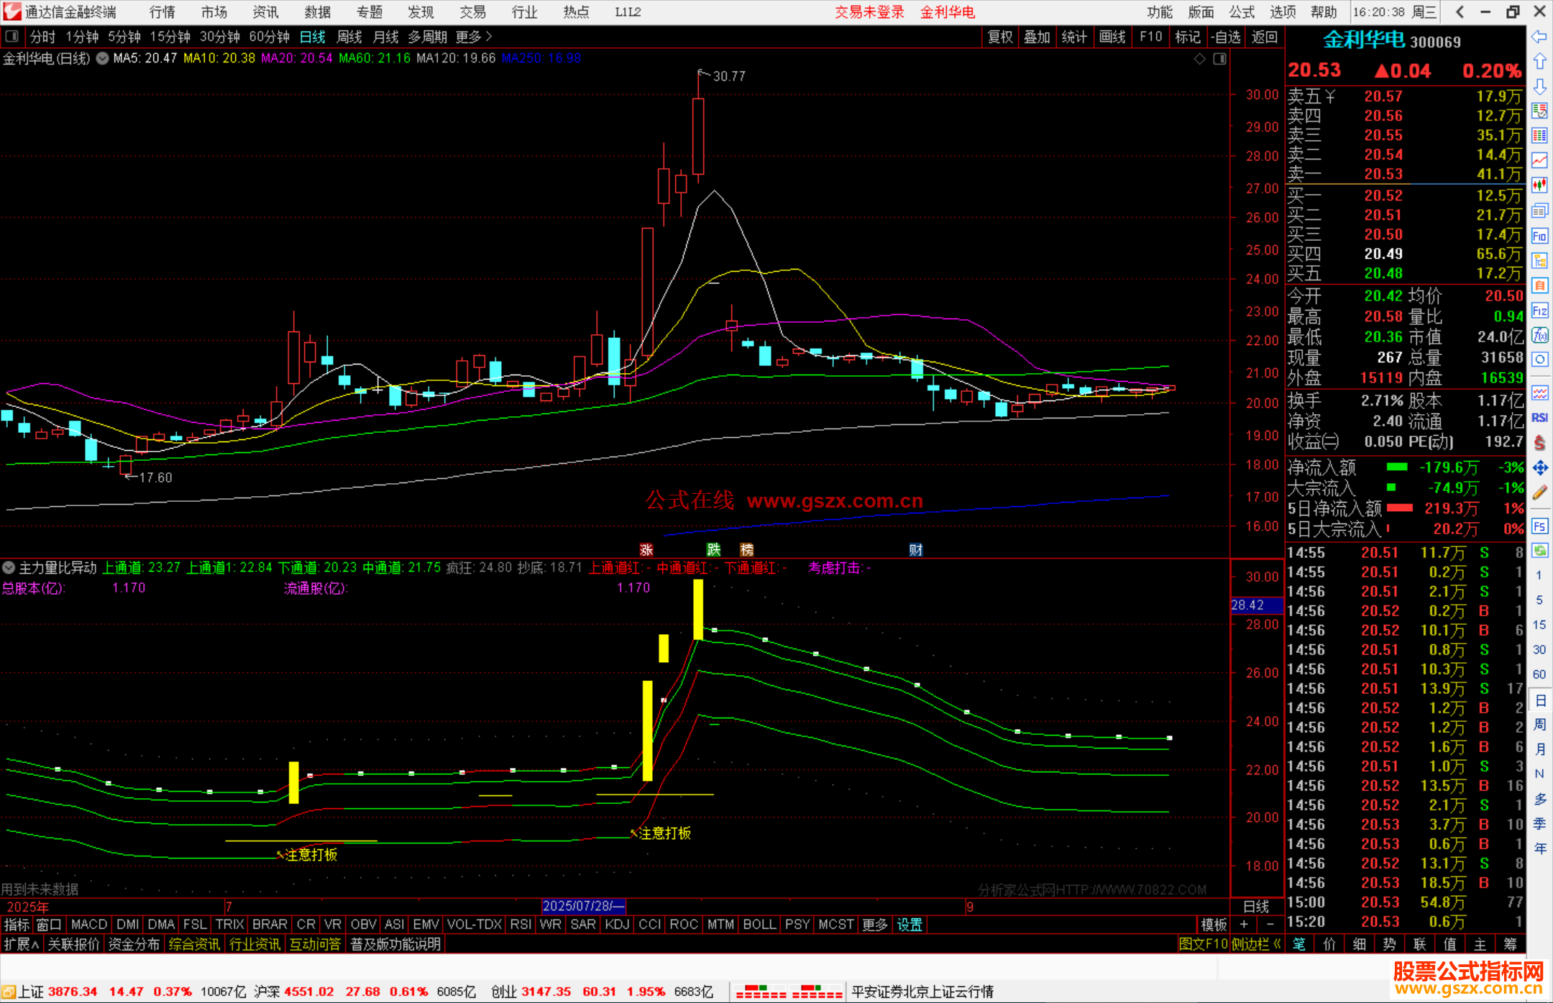Click the − zoom out button

1270,925
